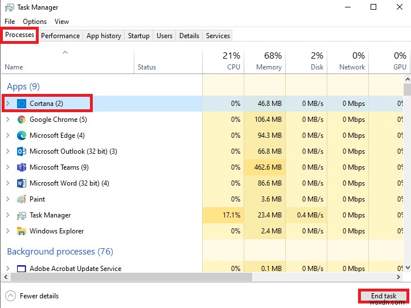This screenshot has width=411, height=308.
Task: Click vertical scrollbar down arrow
Action: (x=408, y=268)
